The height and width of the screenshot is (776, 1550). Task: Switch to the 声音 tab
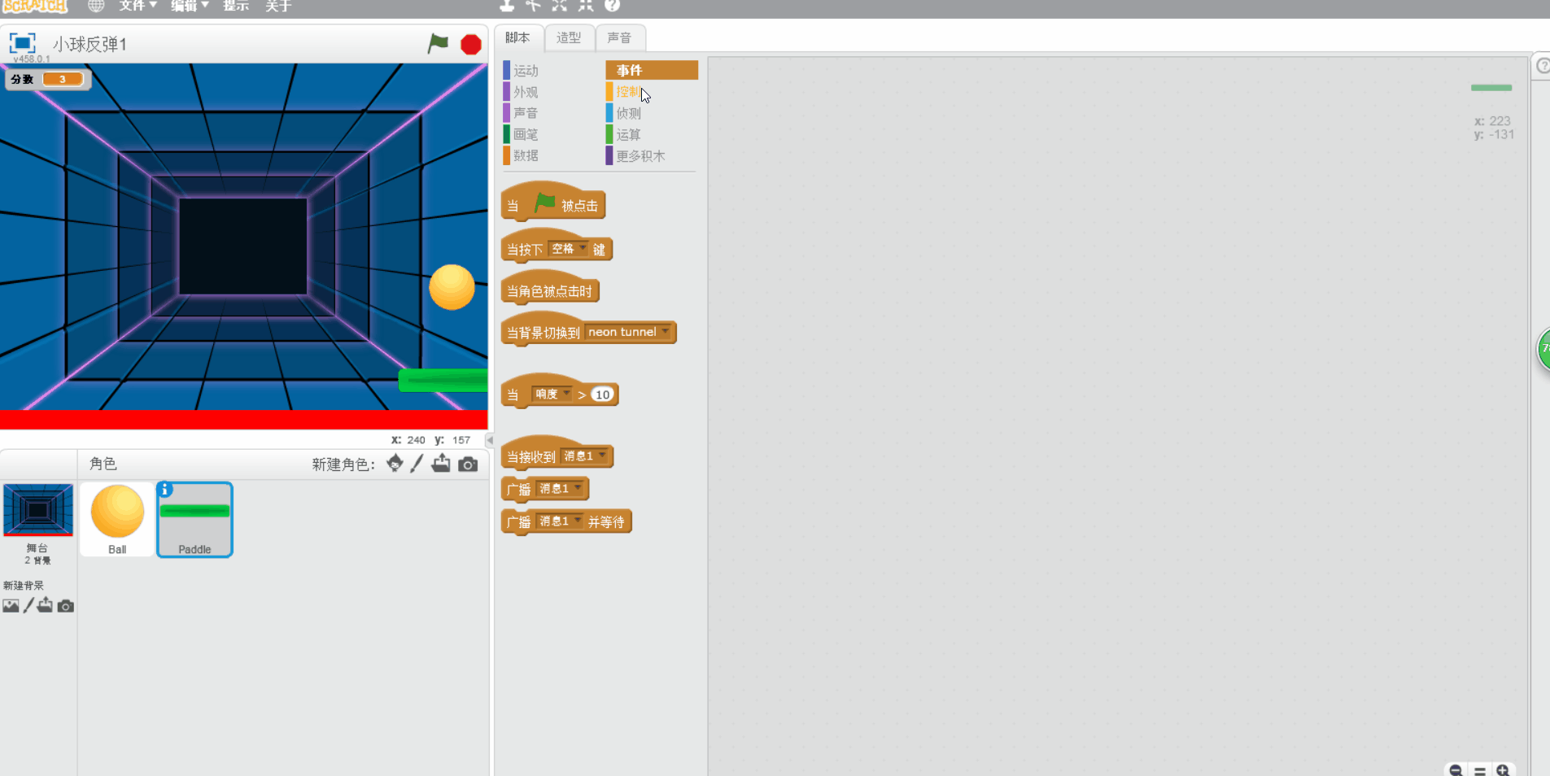click(620, 37)
